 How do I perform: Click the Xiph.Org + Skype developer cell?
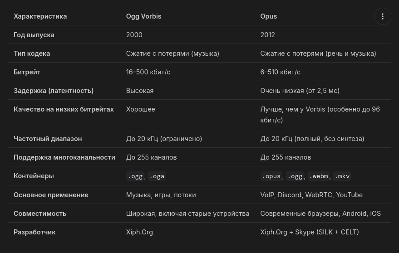(x=309, y=232)
